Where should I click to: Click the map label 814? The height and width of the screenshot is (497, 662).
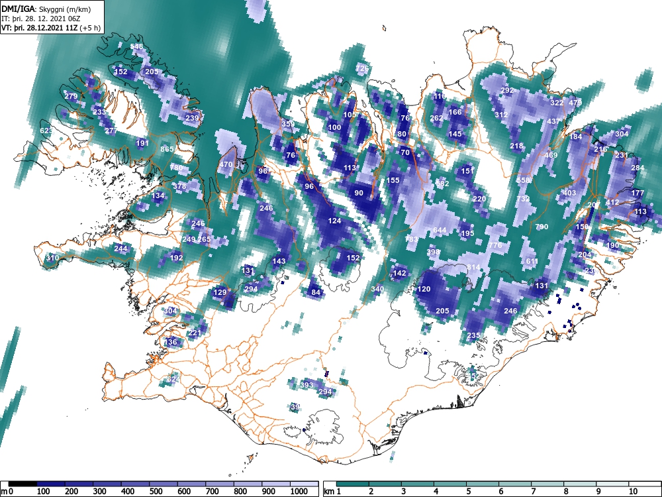473,267
